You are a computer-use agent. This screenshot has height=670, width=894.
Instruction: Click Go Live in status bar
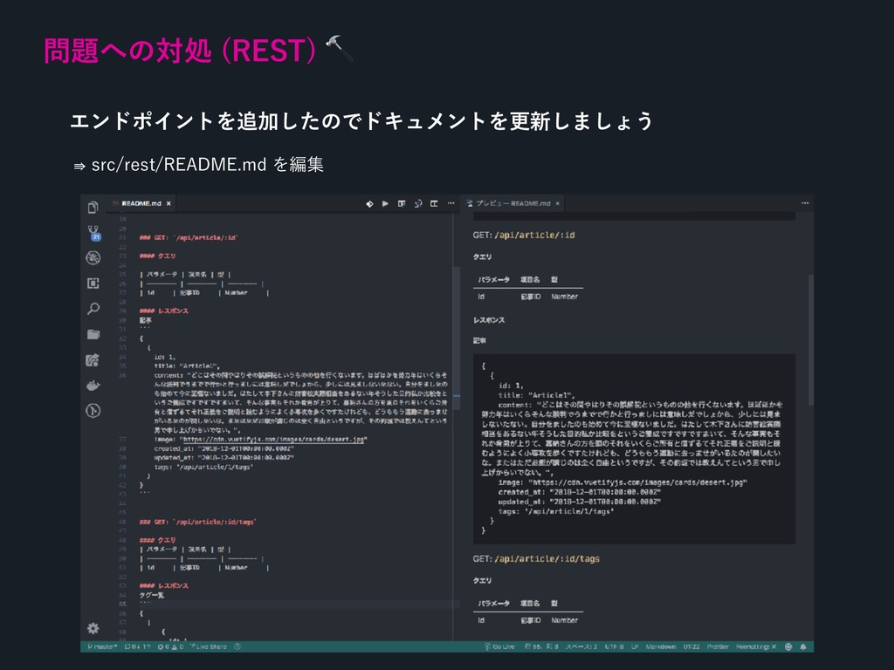pos(499,646)
